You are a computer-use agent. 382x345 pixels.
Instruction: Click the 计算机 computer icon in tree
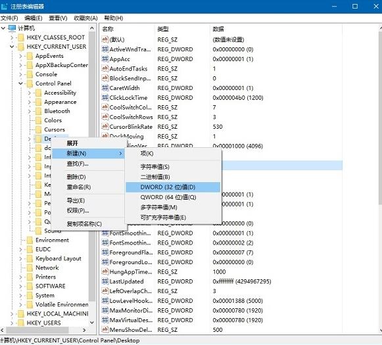pyautogui.click(x=12, y=28)
